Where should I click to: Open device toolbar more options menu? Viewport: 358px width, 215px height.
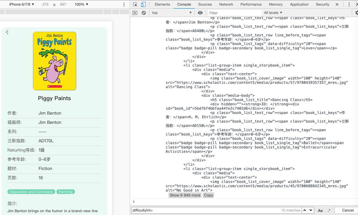(x=124, y=4)
